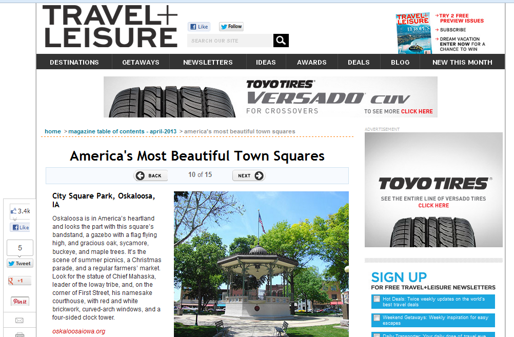Check the Weekend Getaways newsletter checkbox
The width and height of the screenshot is (514, 337).
(377, 318)
